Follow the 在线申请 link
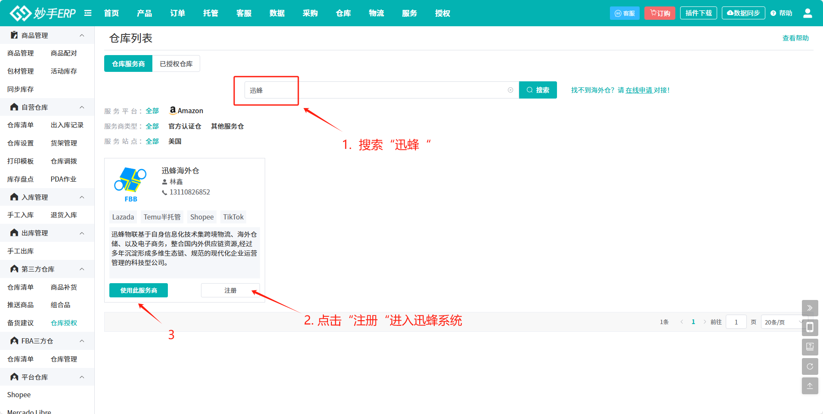Screen dimensions: 823x414 [639, 90]
